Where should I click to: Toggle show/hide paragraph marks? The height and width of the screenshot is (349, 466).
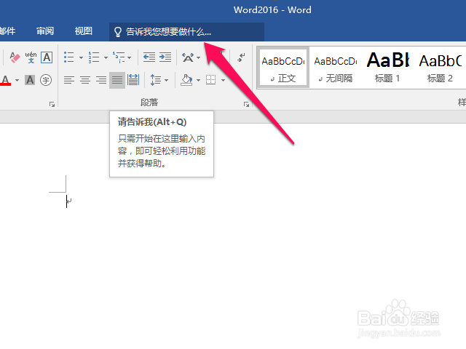coord(241,57)
